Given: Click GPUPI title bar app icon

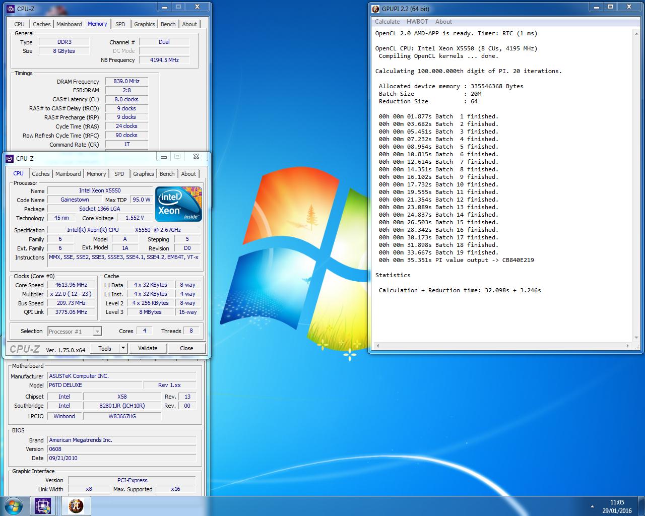Looking at the screenshot, I should pyautogui.click(x=375, y=9).
